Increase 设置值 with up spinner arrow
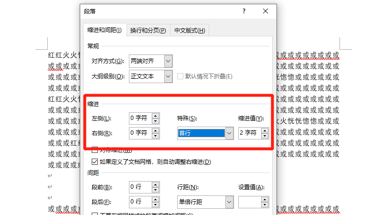This screenshot has width=382, height=215. pos(265,199)
